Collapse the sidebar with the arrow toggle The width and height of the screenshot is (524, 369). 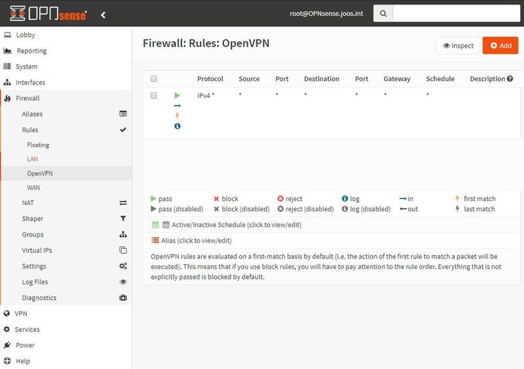pos(103,14)
